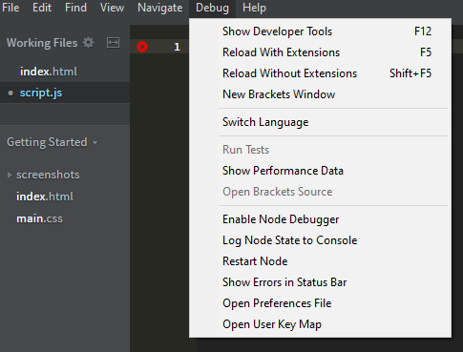Open index.html in the project tree
Viewport: 463px width, 352px height.
click(x=45, y=197)
